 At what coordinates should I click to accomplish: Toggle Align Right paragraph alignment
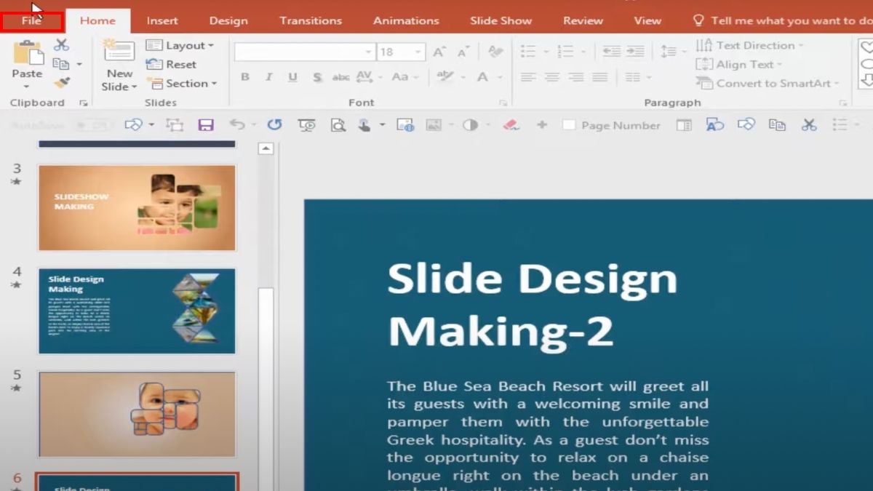point(576,77)
